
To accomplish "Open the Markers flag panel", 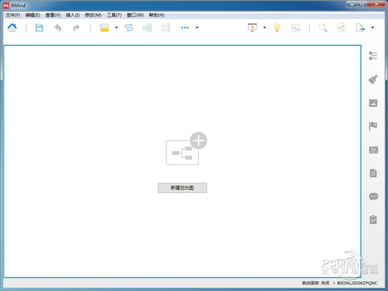I will (x=373, y=126).
